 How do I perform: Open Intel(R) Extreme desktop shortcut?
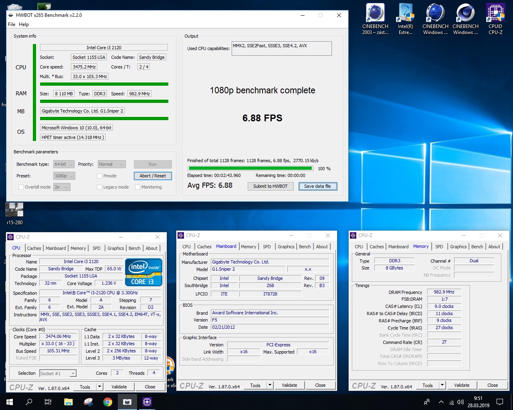pos(406,19)
